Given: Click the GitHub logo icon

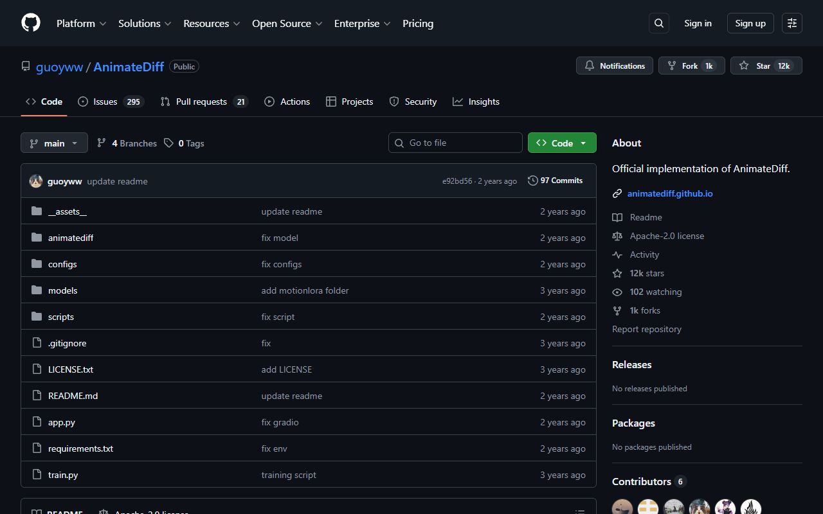Looking at the screenshot, I should [x=31, y=23].
